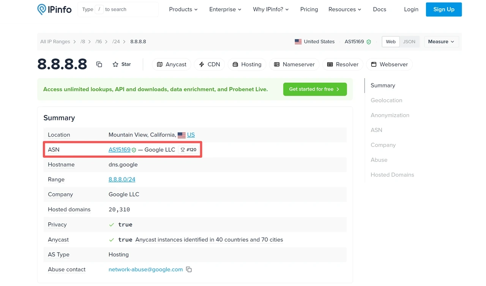Click the IPinfo logo
This screenshot has width=486, height=286.
click(x=54, y=9)
